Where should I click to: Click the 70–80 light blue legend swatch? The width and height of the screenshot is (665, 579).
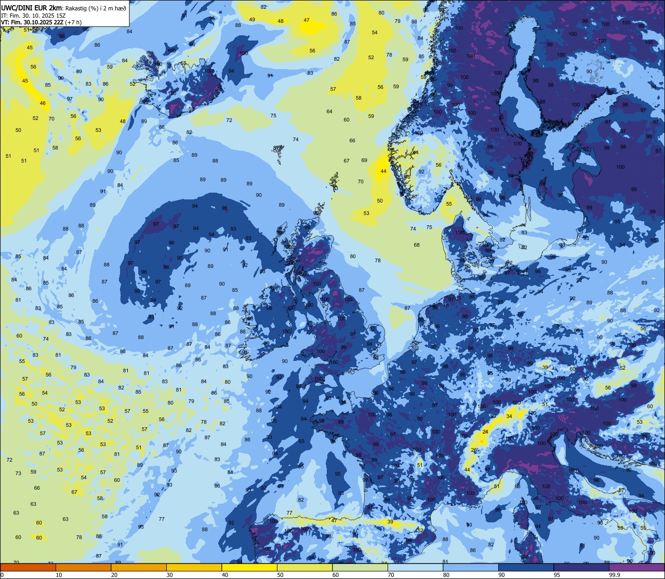(415, 568)
